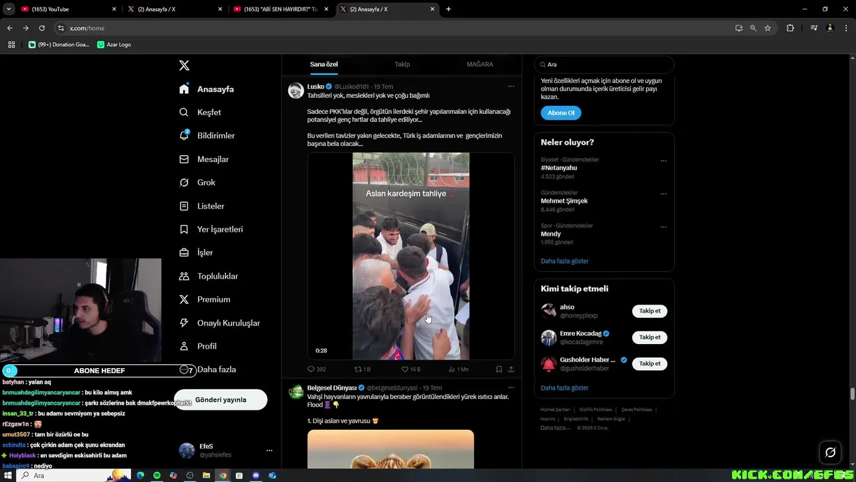Viewport: 856px width, 482px height.
Task: Open Keşfet search page
Action: pyautogui.click(x=200, y=112)
